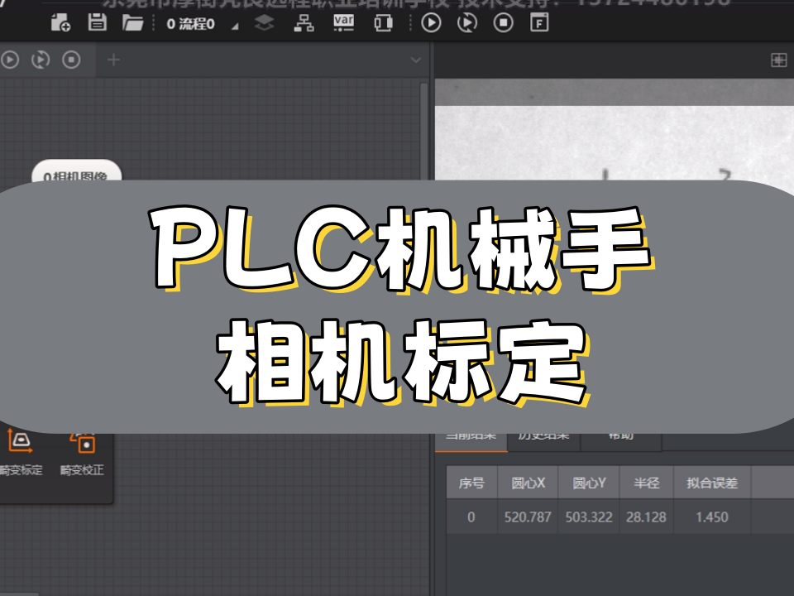Screen dimensions: 794x596
Task: Click the F icon in top toolbar
Action: [x=539, y=23]
